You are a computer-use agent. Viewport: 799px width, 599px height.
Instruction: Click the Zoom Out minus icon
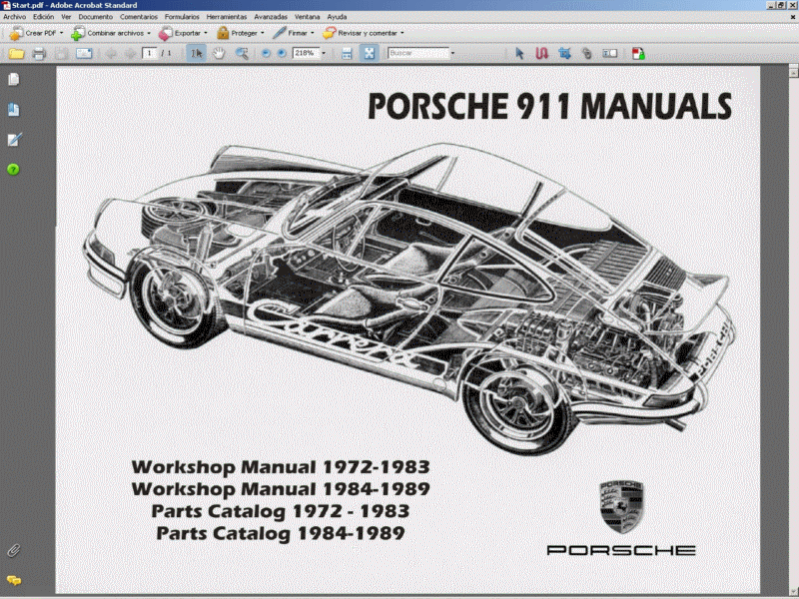point(264,54)
